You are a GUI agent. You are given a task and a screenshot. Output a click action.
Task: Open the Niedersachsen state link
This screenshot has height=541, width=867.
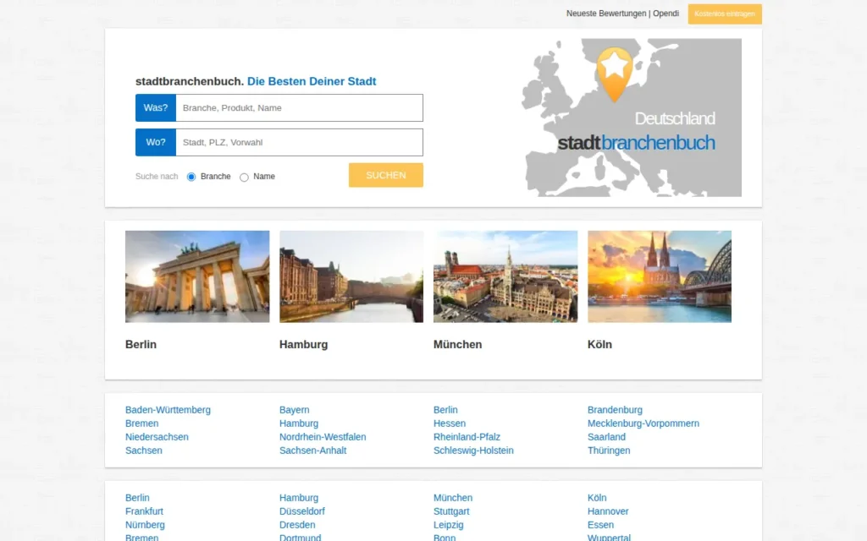point(157,437)
